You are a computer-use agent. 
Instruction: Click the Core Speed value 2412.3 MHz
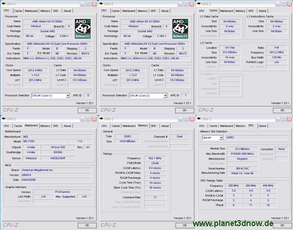point(133,70)
